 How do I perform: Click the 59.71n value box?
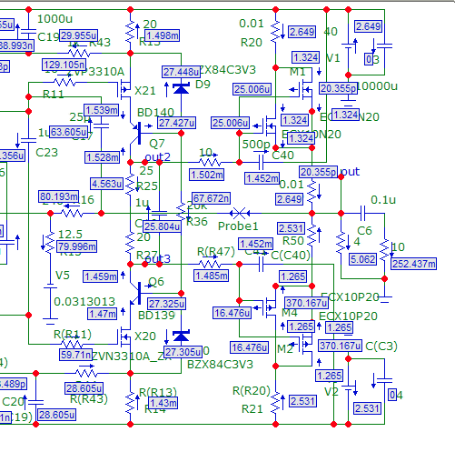pyautogui.click(x=75, y=355)
